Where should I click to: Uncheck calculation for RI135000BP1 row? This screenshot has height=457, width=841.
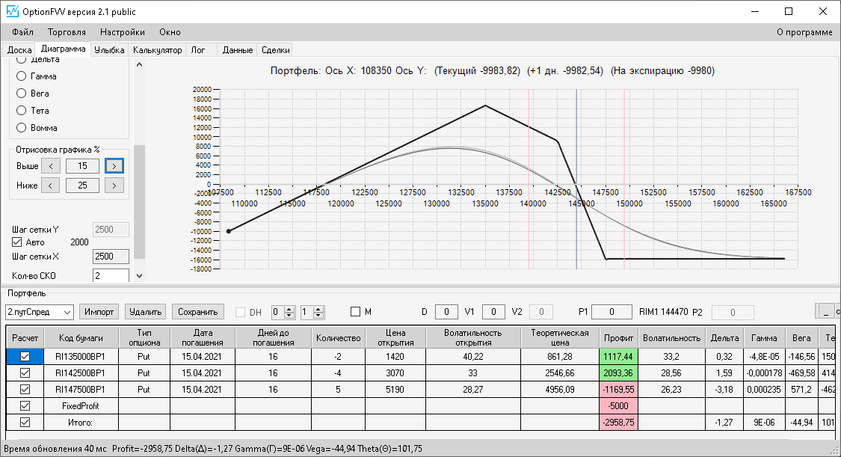point(25,356)
